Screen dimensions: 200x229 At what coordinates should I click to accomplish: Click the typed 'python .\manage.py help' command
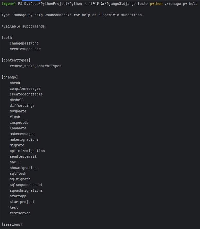coord(173,4)
